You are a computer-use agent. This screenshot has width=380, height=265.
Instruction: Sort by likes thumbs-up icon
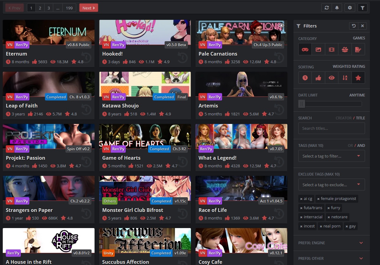[x=318, y=78]
